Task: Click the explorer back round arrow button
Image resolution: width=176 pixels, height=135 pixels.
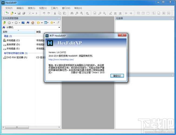Action: [9, 23]
